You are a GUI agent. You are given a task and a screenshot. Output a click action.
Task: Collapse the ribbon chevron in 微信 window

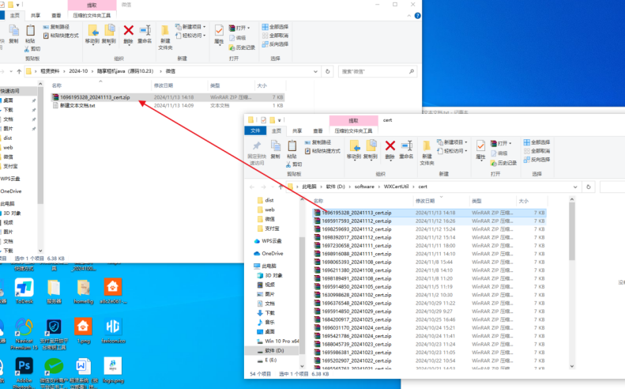click(409, 16)
